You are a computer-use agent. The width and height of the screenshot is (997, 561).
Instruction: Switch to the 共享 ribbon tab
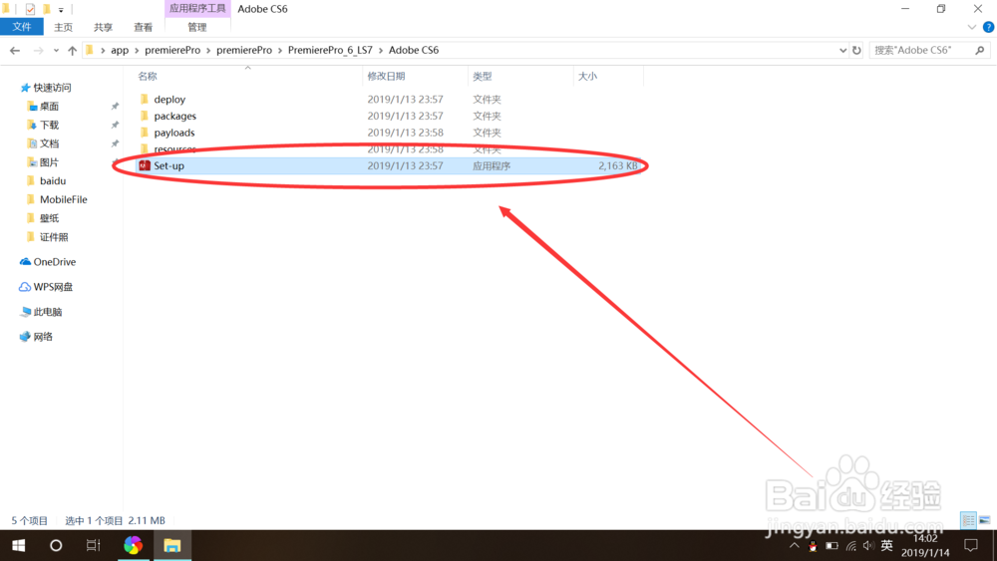click(103, 27)
